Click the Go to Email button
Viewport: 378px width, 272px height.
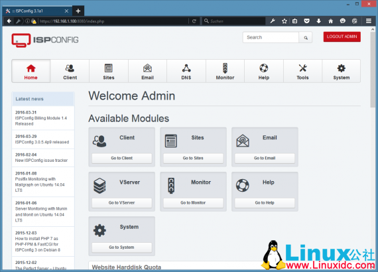265,158
